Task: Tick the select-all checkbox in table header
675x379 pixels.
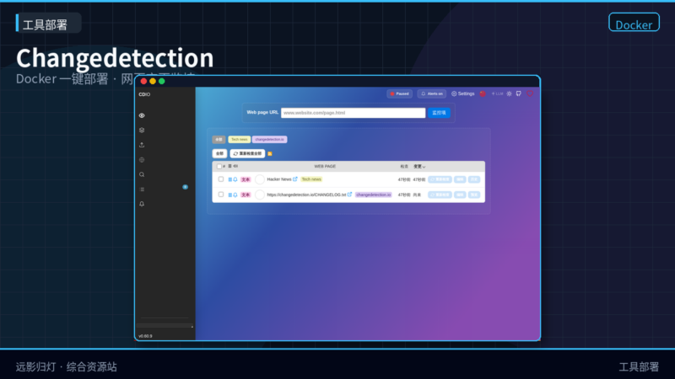Action: [x=219, y=167]
